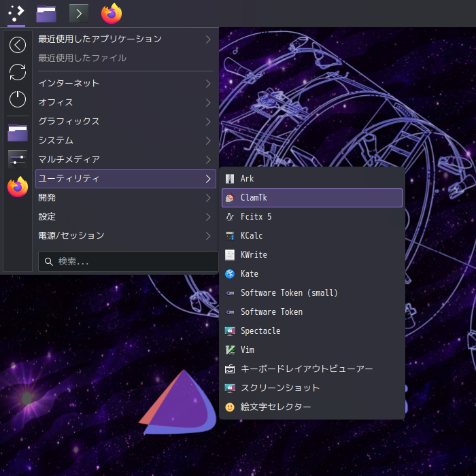The width and height of the screenshot is (476, 476).
Task: Click the keyboard layout viewer icon
Action: (230, 369)
